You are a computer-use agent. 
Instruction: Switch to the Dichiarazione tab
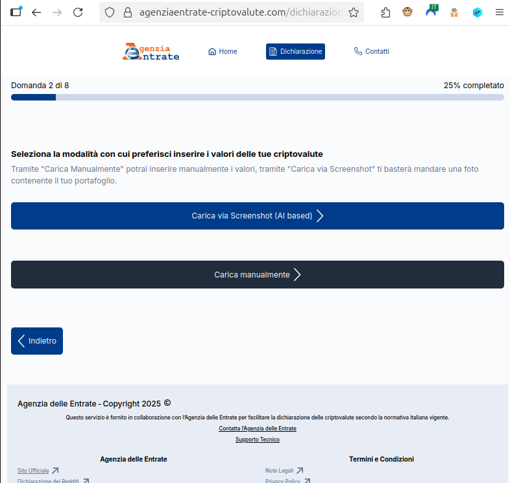click(x=295, y=52)
